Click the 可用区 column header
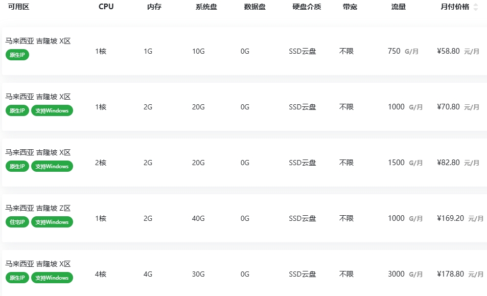The image size is (487, 296). tap(18, 7)
